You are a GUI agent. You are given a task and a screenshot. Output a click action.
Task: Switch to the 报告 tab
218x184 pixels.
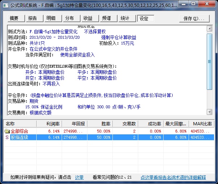[34, 18]
